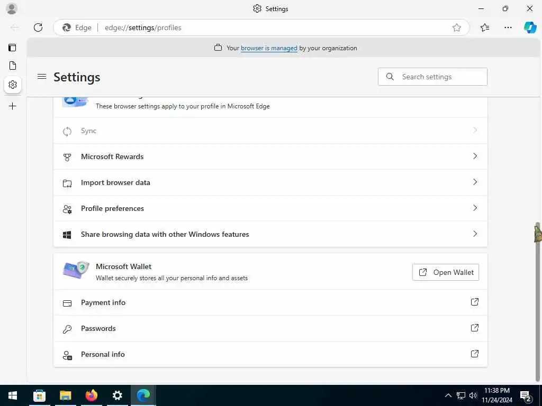The image size is (542, 406).
Task: Click the Microsoft Edge taskbar button
Action: [143, 395]
